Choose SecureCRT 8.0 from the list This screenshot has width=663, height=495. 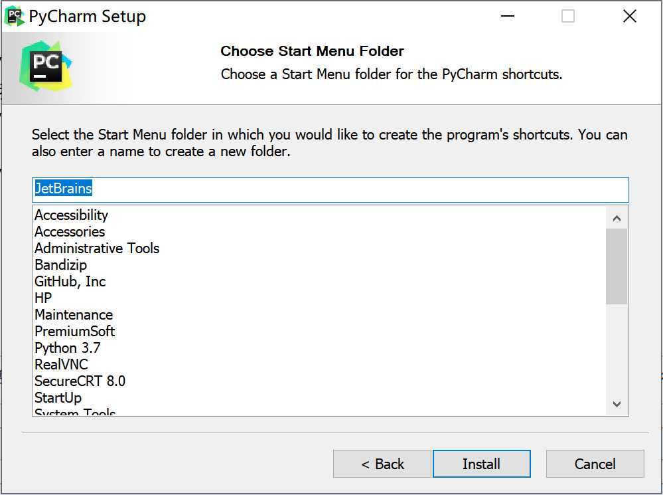click(x=80, y=381)
